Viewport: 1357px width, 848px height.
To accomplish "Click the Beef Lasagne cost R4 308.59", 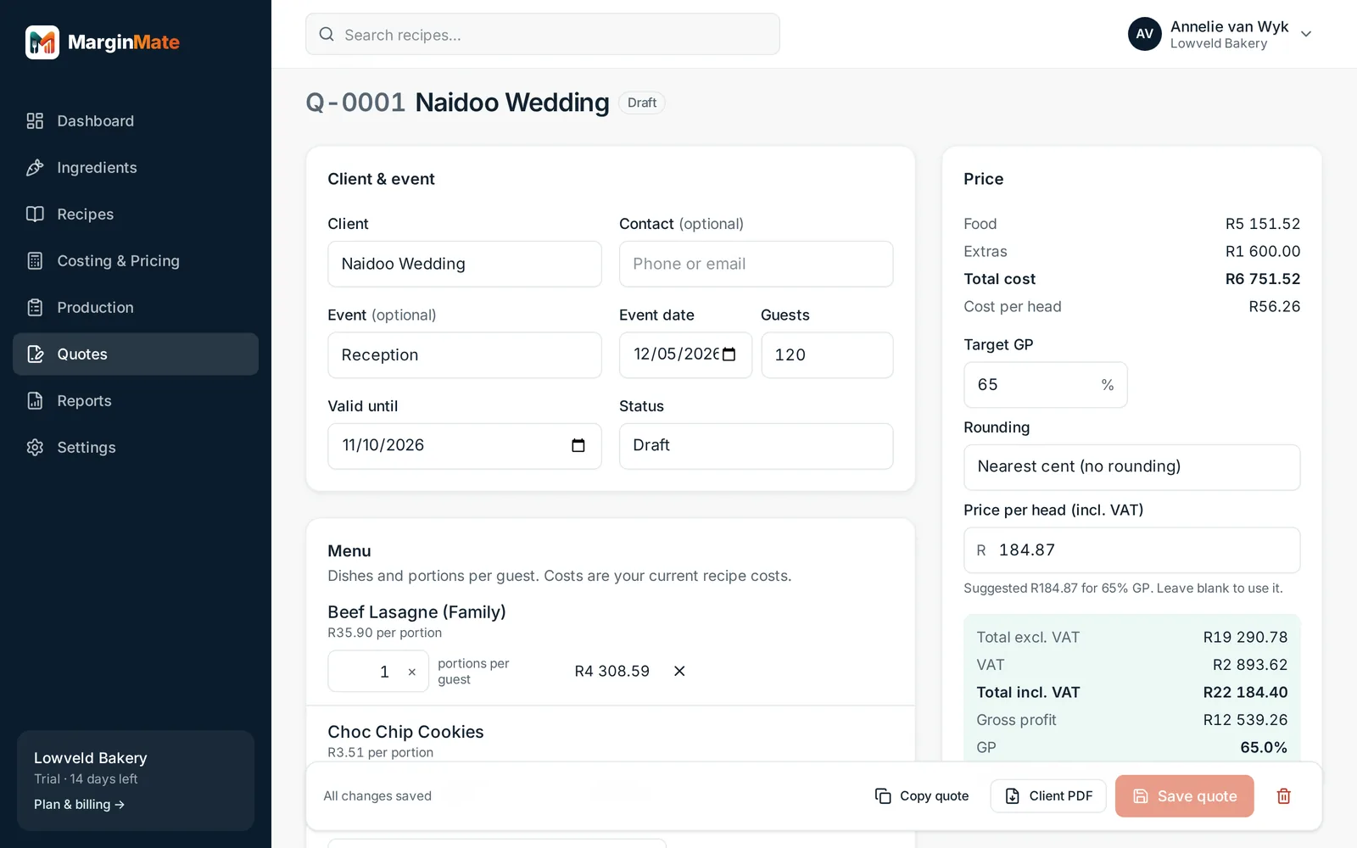I will pos(611,672).
